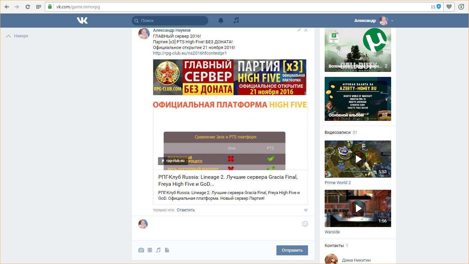Open the apps grid icon in browser toolbar
469x264 pixels.
39,7
